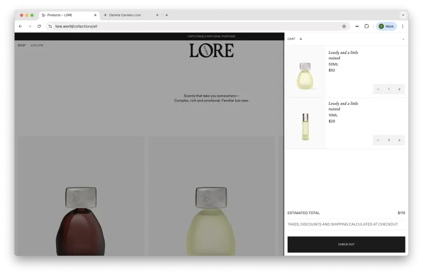Click the two-dot extension icon beside extensions

(357, 26)
